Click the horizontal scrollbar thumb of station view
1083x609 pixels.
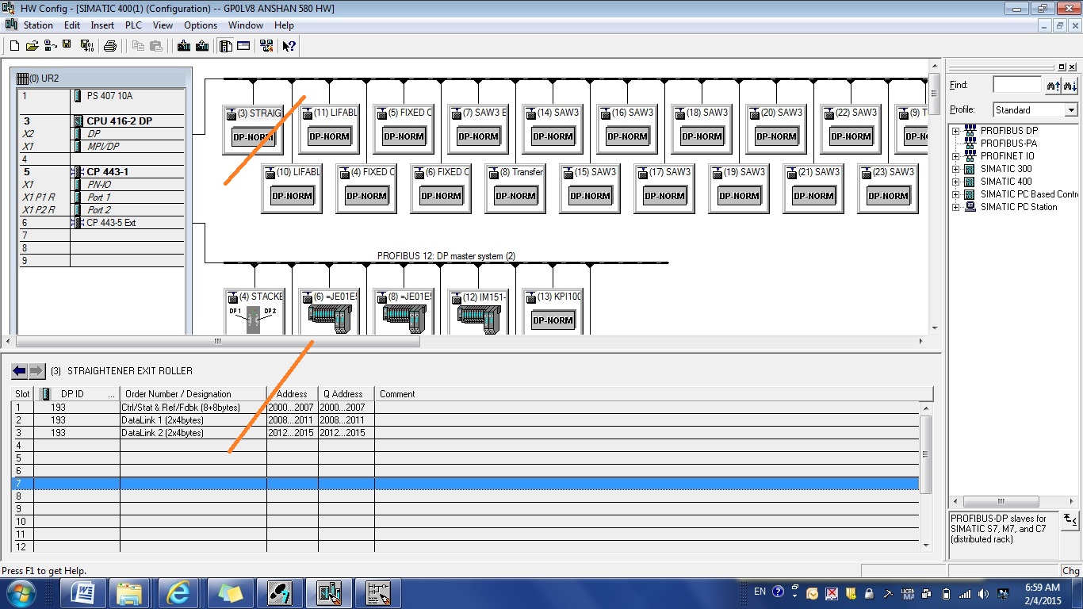[x=218, y=342]
